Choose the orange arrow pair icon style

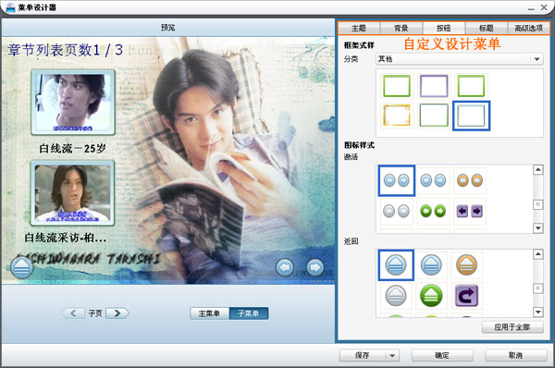click(470, 180)
